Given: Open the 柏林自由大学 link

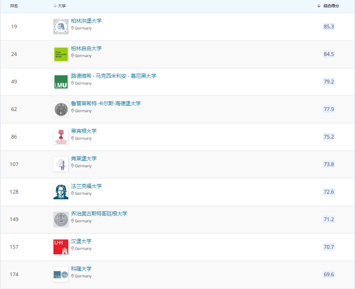Looking at the screenshot, I should click(x=86, y=48).
